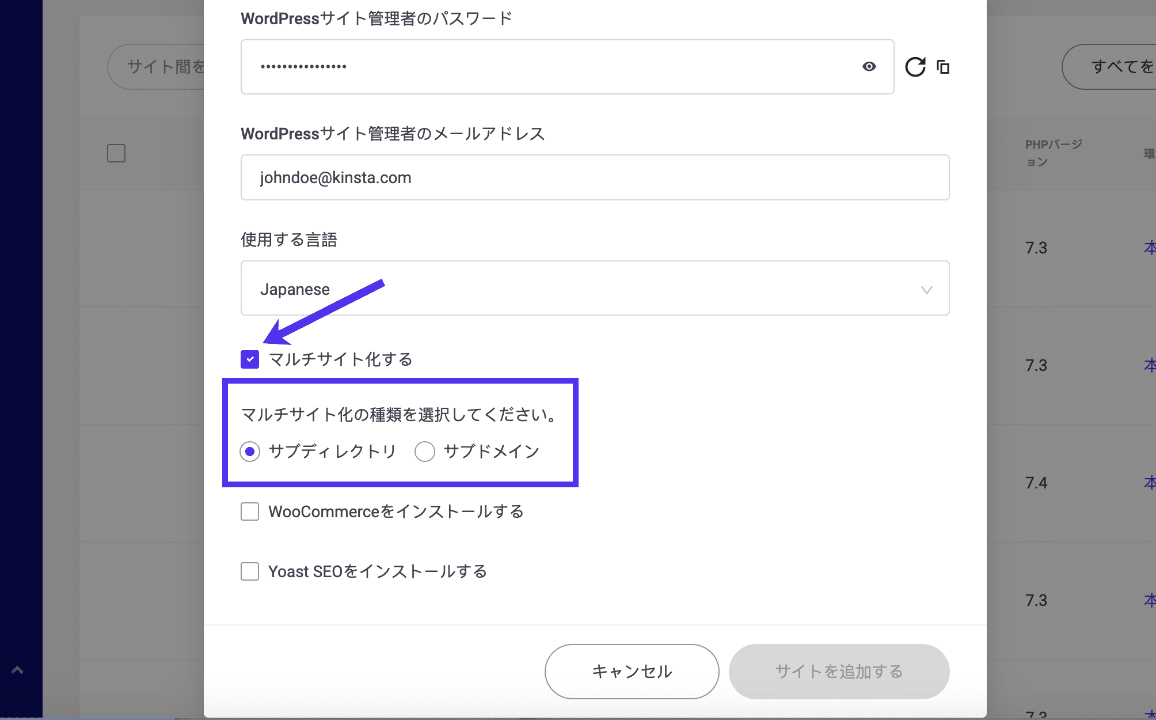
Task: Enable Yoast SEOをインストールする
Action: (x=249, y=571)
